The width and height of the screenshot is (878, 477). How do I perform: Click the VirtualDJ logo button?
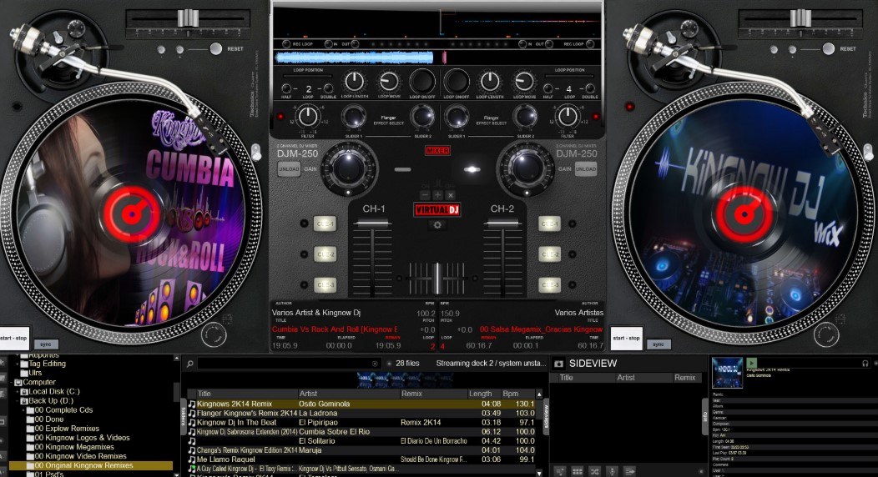coord(437,209)
